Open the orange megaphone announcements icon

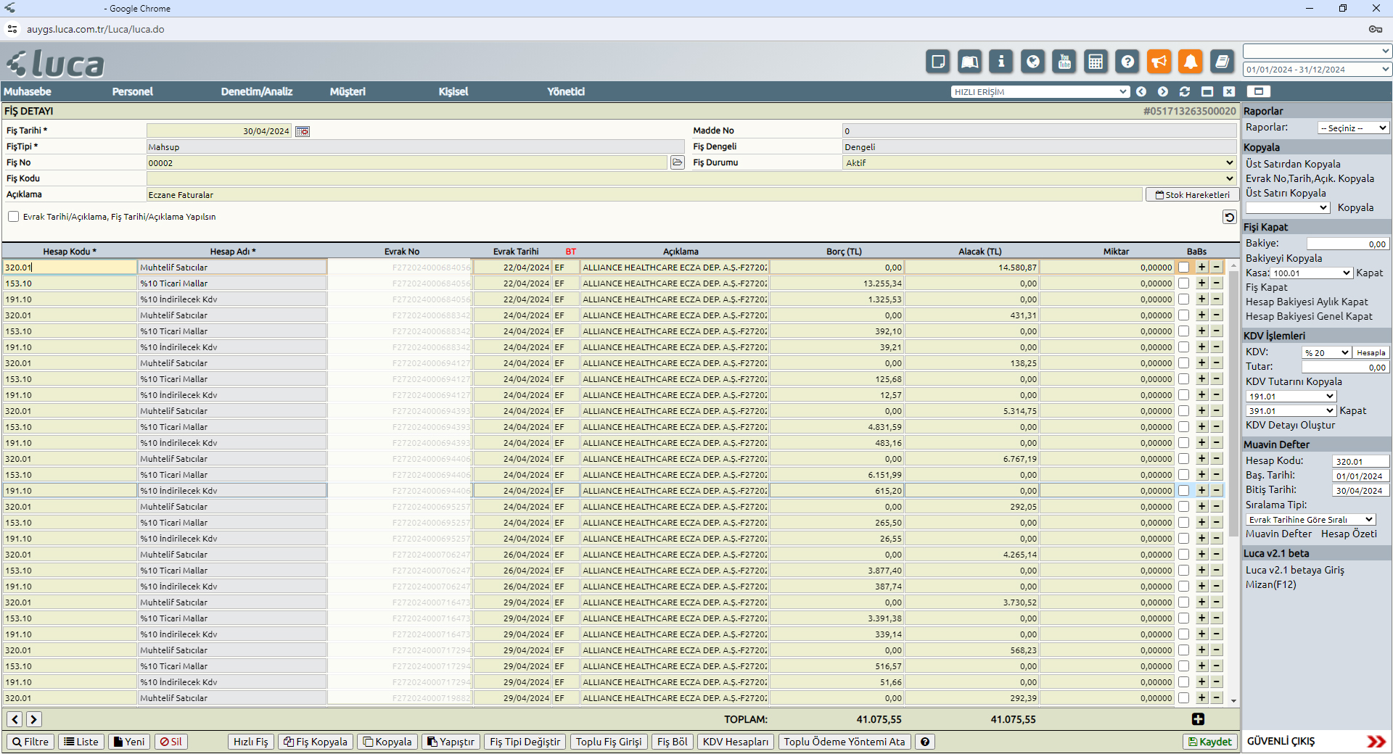click(1159, 62)
